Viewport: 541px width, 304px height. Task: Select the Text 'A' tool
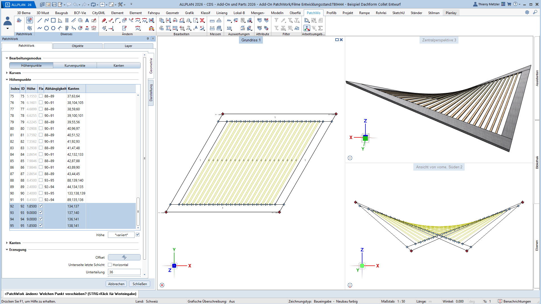coord(87,20)
